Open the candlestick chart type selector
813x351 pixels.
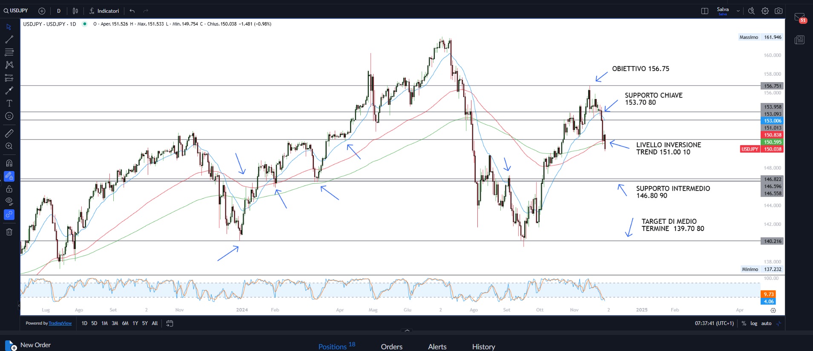pos(75,11)
